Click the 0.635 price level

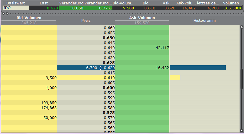109,53
